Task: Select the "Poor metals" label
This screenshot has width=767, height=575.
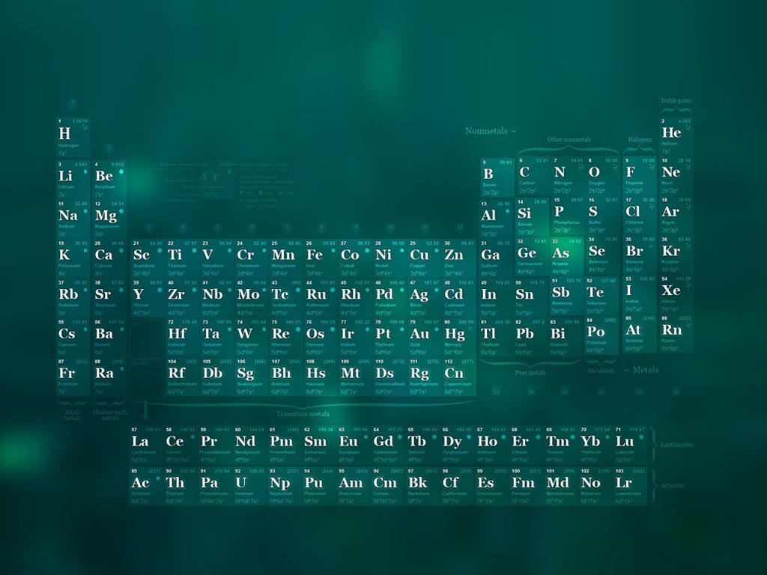Action: tap(530, 373)
